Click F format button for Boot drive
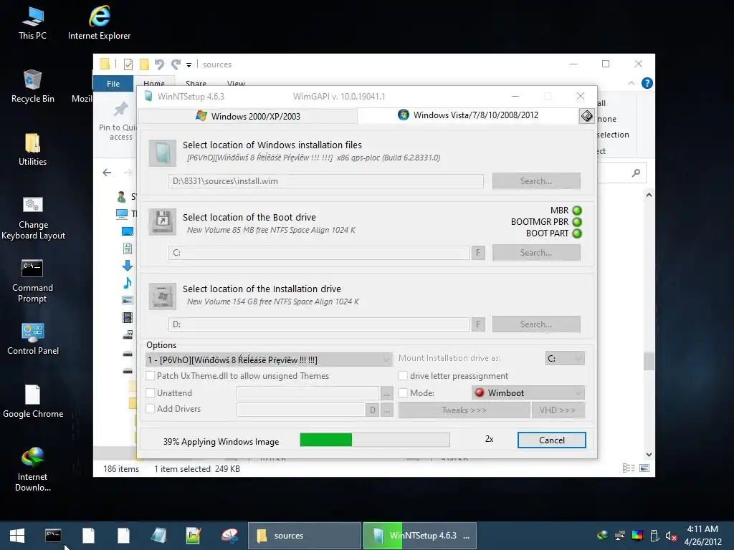The width and height of the screenshot is (734, 550). (x=478, y=253)
